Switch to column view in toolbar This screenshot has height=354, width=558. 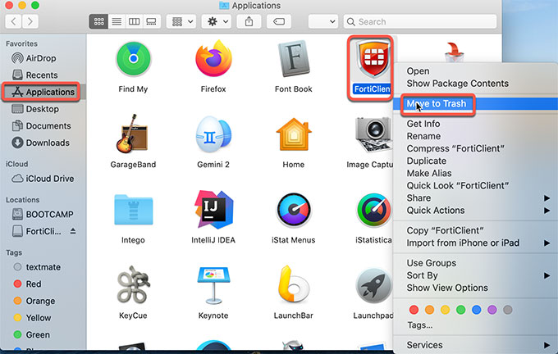click(134, 21)
